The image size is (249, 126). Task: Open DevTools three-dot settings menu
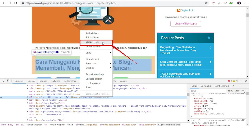[x=241, y=81]
